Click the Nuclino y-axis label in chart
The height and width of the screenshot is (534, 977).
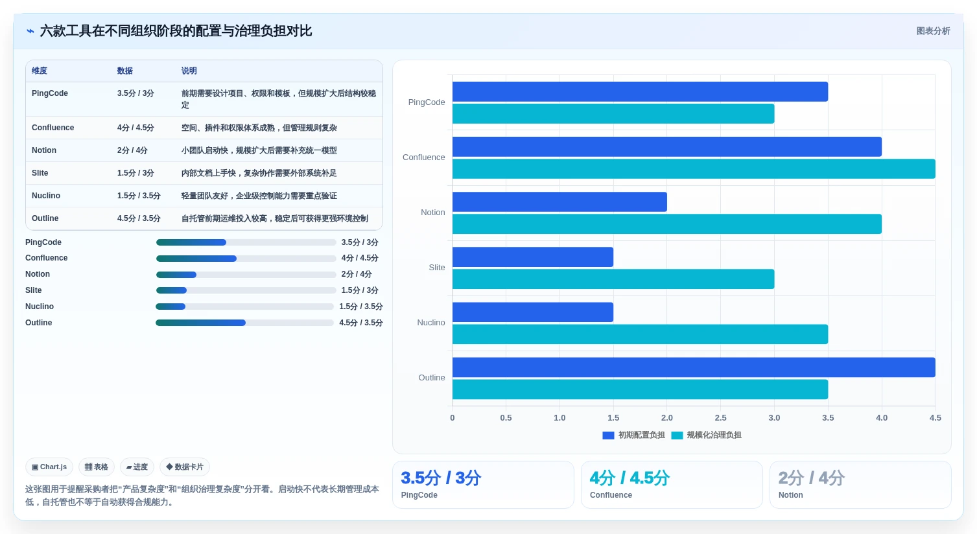coord(431,323)
